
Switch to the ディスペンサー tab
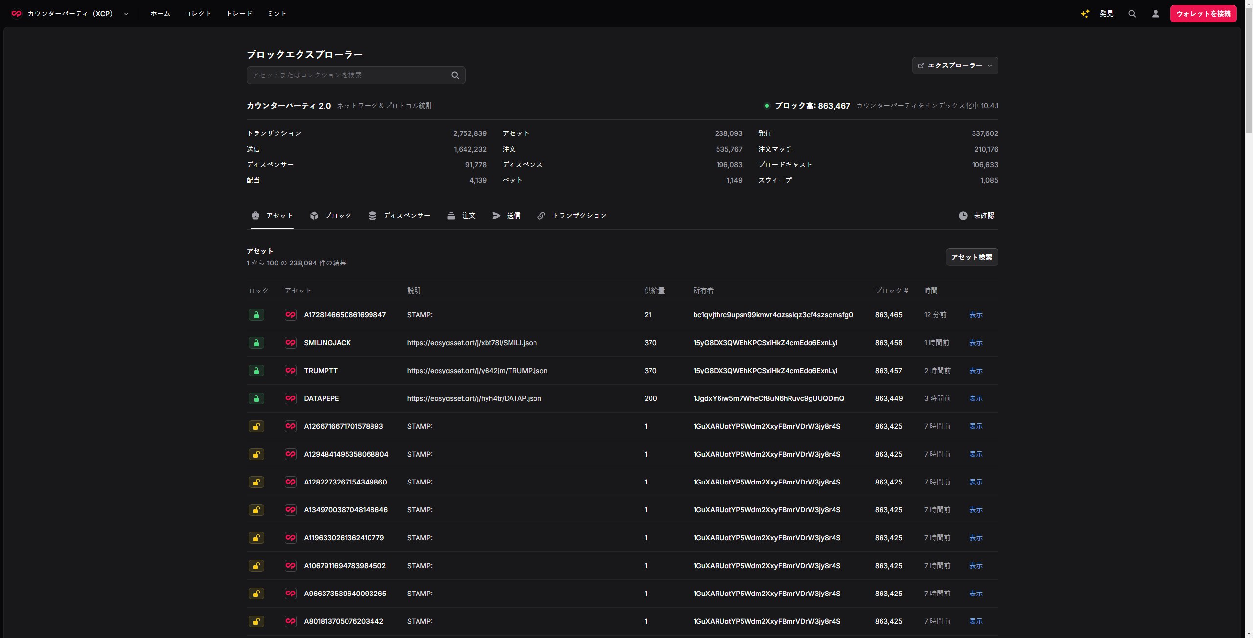[399, 216]
